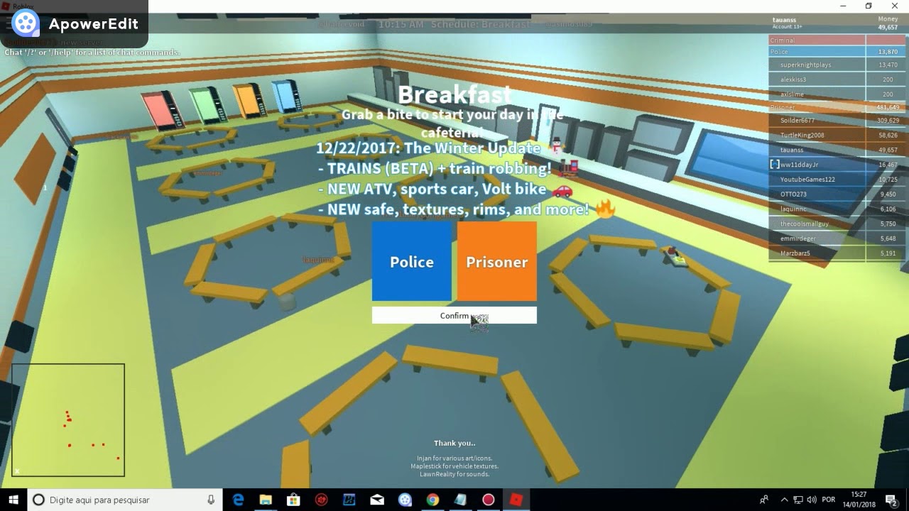Activate the microphone in taskbar search
The width and height of the screenshot is (909, 511).
point(211,500)
